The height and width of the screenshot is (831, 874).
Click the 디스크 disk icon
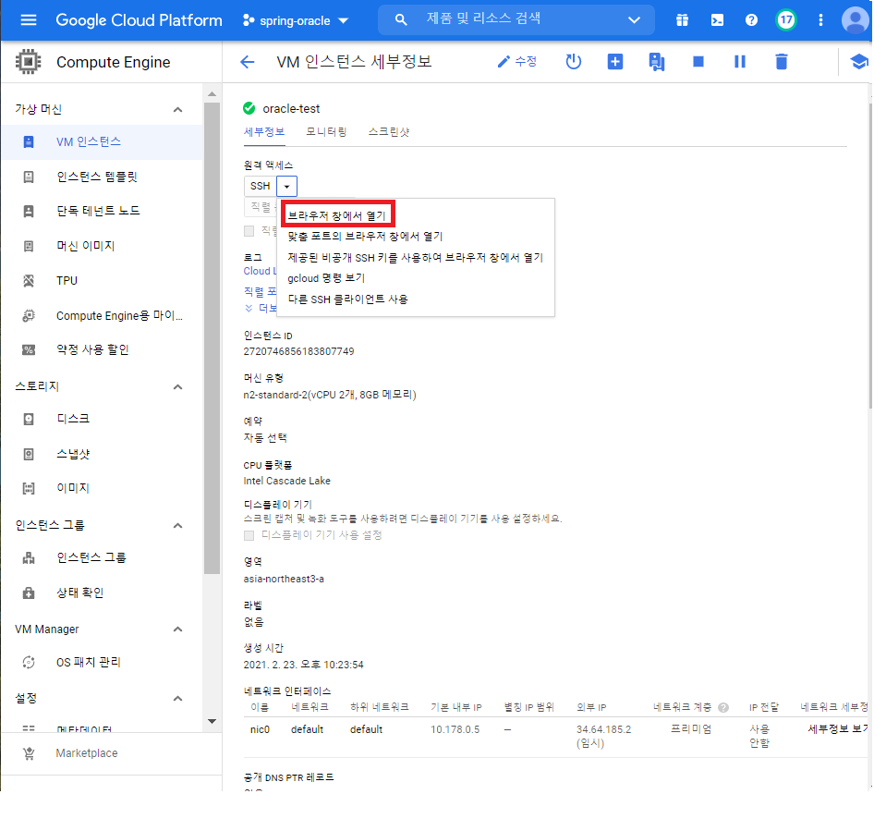[29, 419]
